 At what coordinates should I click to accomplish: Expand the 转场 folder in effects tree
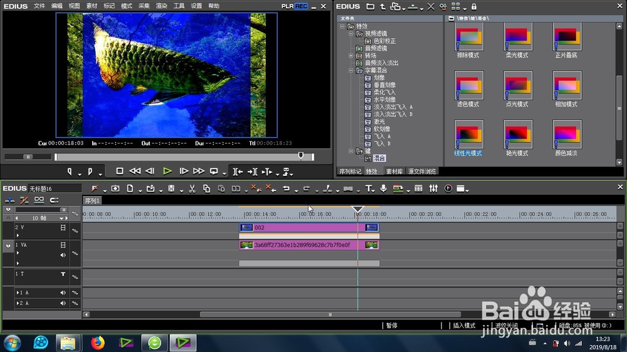(x=350, y=56)
